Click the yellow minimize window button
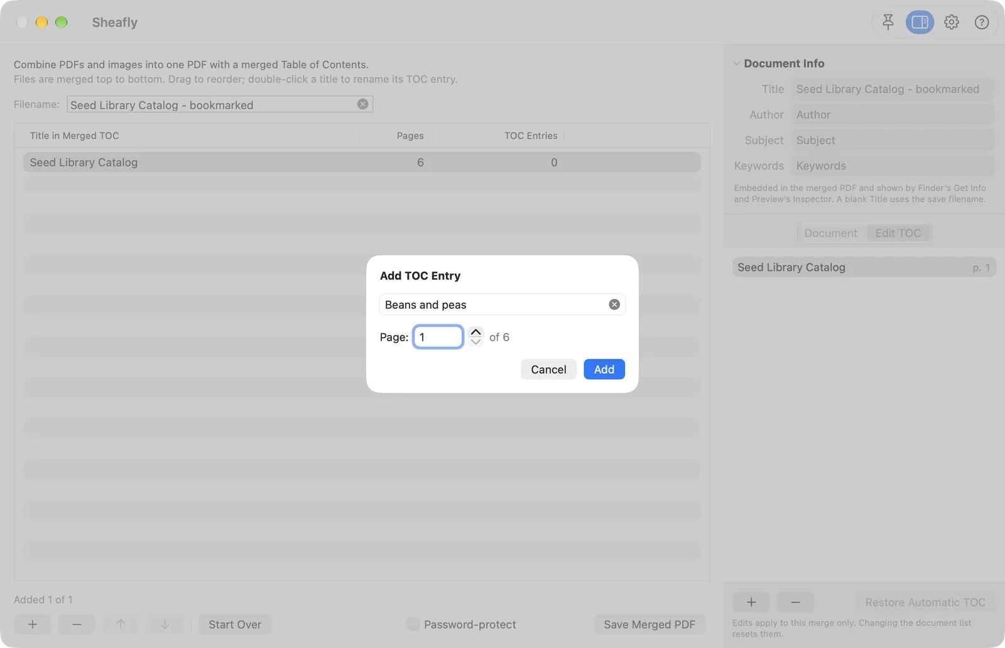Screen dimensions: 1005x648 41,23
